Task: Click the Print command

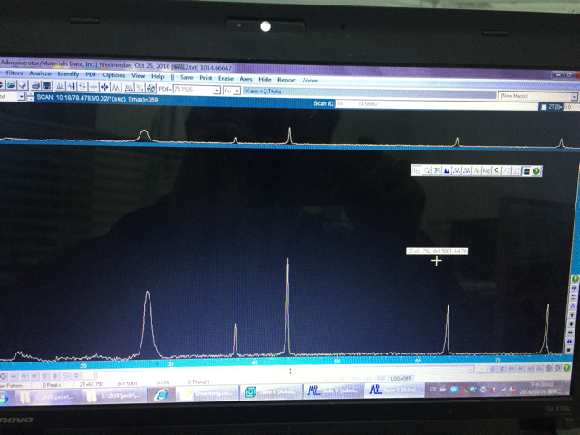Action: coord(206,78)
